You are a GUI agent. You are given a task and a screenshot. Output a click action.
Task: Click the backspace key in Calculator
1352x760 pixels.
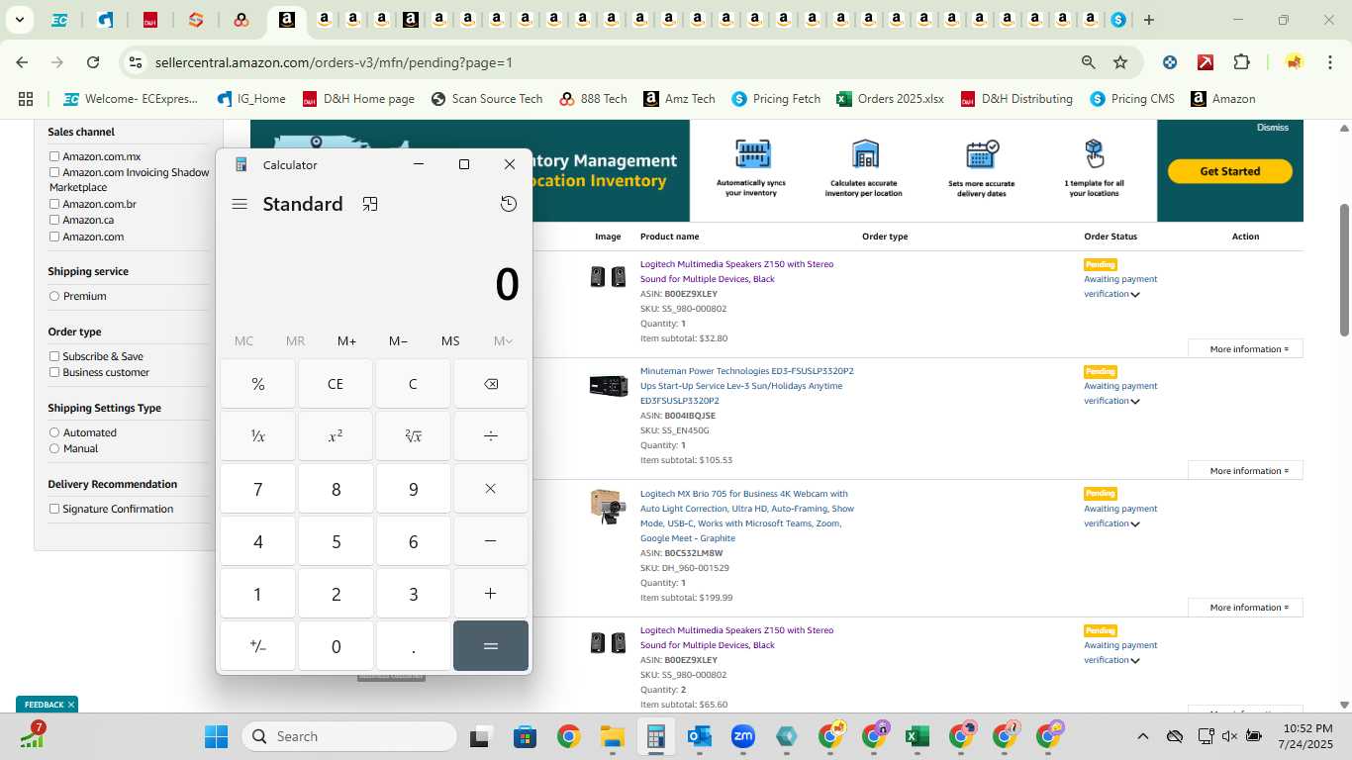click(491, 384)
